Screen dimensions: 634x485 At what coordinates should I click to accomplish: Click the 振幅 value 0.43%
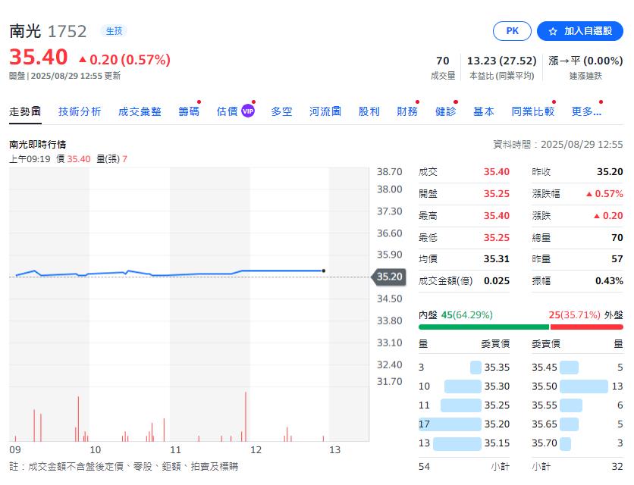(x=609, y=281)
